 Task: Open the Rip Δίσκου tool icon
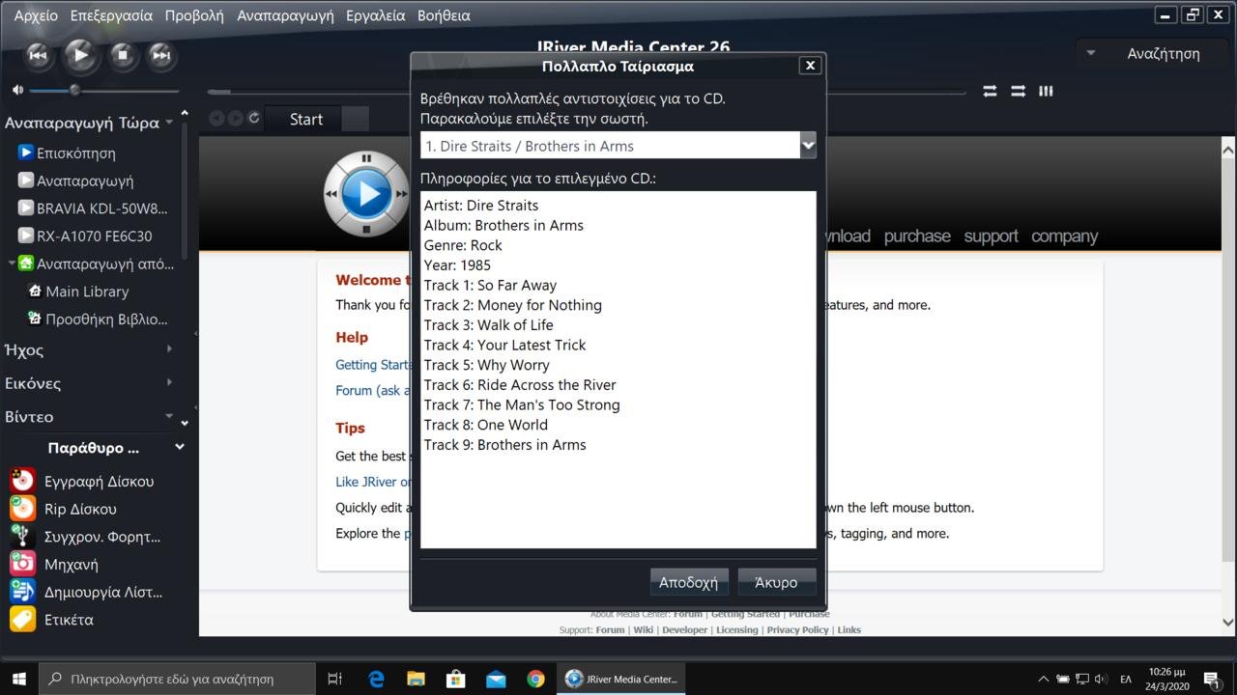point(22,509)
